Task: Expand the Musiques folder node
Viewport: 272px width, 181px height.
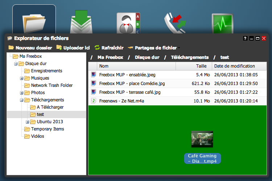Action: point(21,79)
